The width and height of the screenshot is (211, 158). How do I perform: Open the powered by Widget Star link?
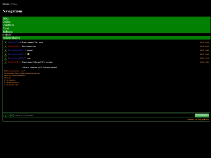pos(198,119)
